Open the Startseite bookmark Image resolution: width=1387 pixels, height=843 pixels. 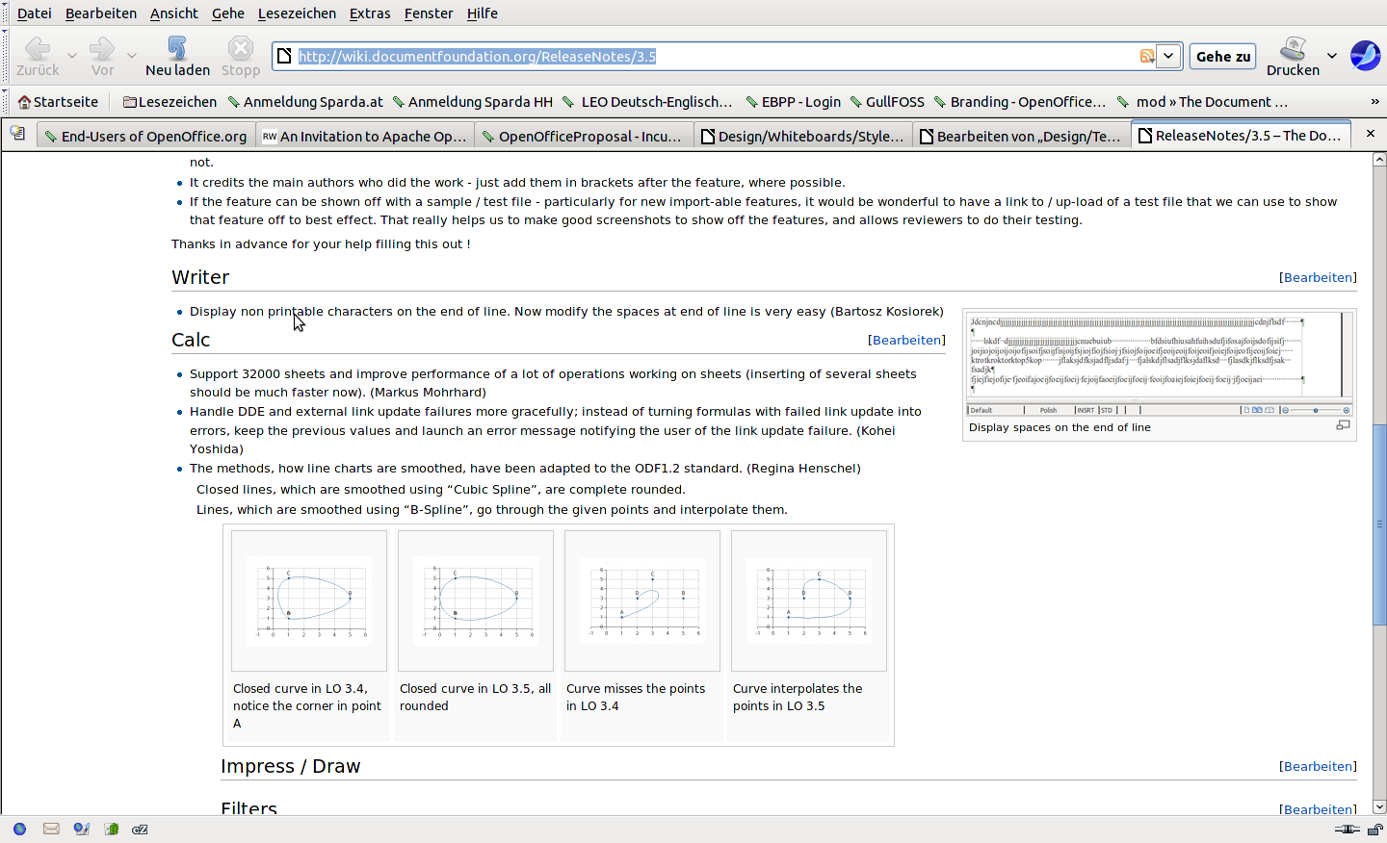[x=58, y=102]
